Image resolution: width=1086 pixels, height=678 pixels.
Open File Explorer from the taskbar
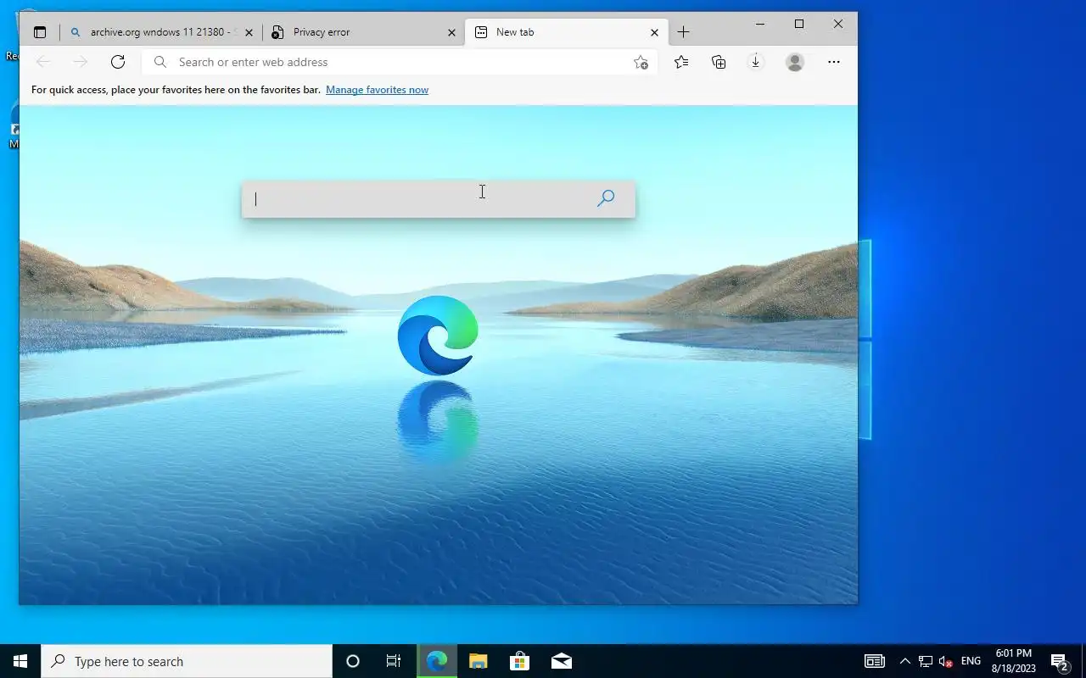[x=479, y=661]
